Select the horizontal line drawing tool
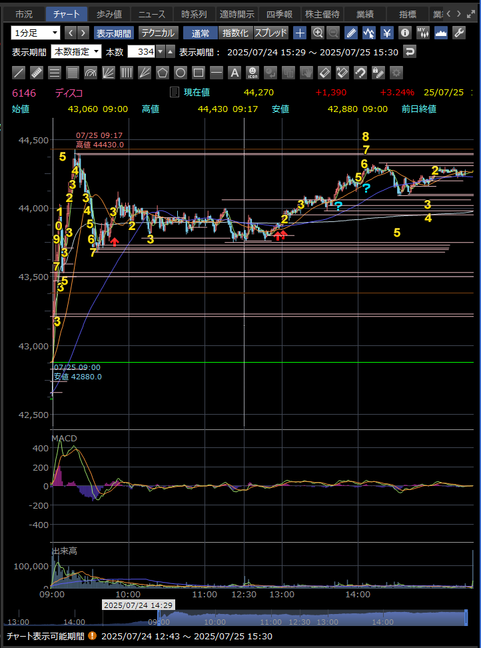 pyautogui.click(x=217, y=73)
